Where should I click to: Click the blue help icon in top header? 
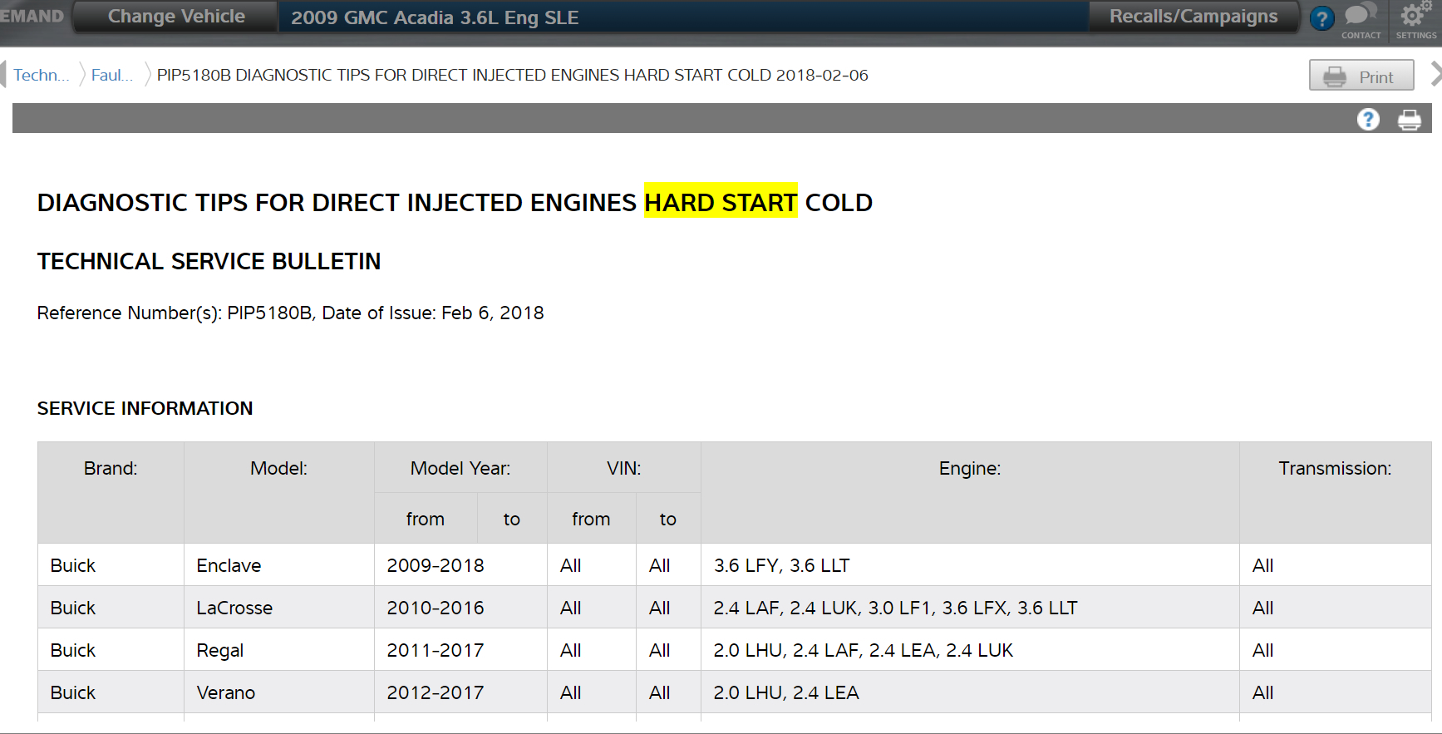pos(1321,17)
